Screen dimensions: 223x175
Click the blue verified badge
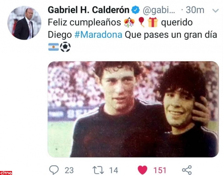click(135, 10)
